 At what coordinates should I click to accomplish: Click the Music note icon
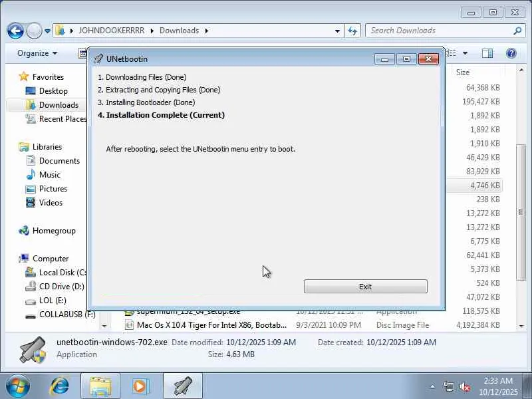pyautogui.click(x=31, y=174)
